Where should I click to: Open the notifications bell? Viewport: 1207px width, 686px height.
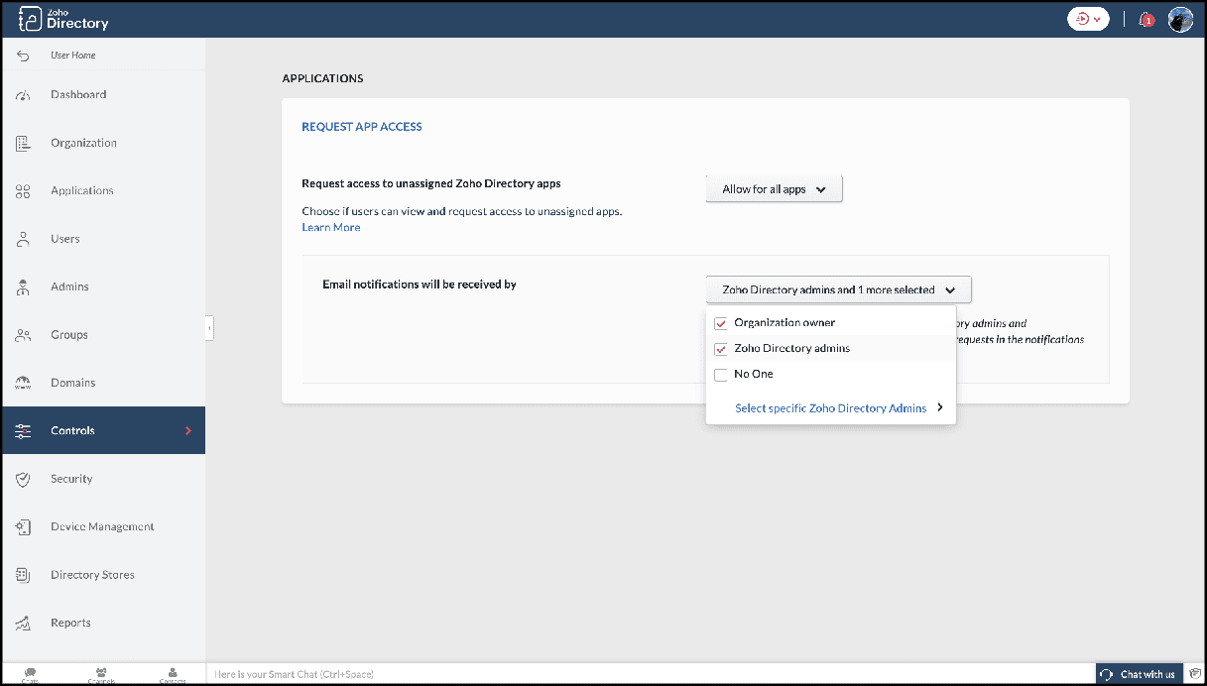click(1146, 19)
